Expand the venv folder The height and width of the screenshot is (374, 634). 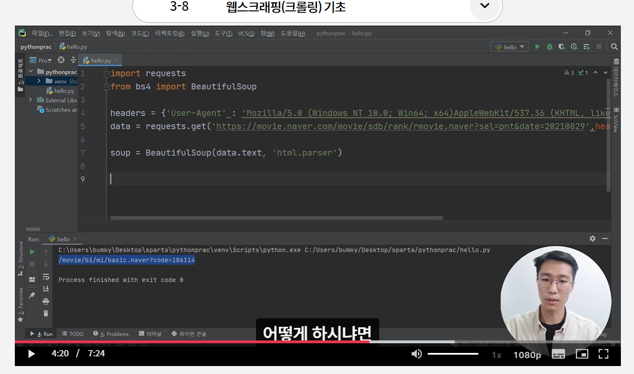tap(39, 81)
